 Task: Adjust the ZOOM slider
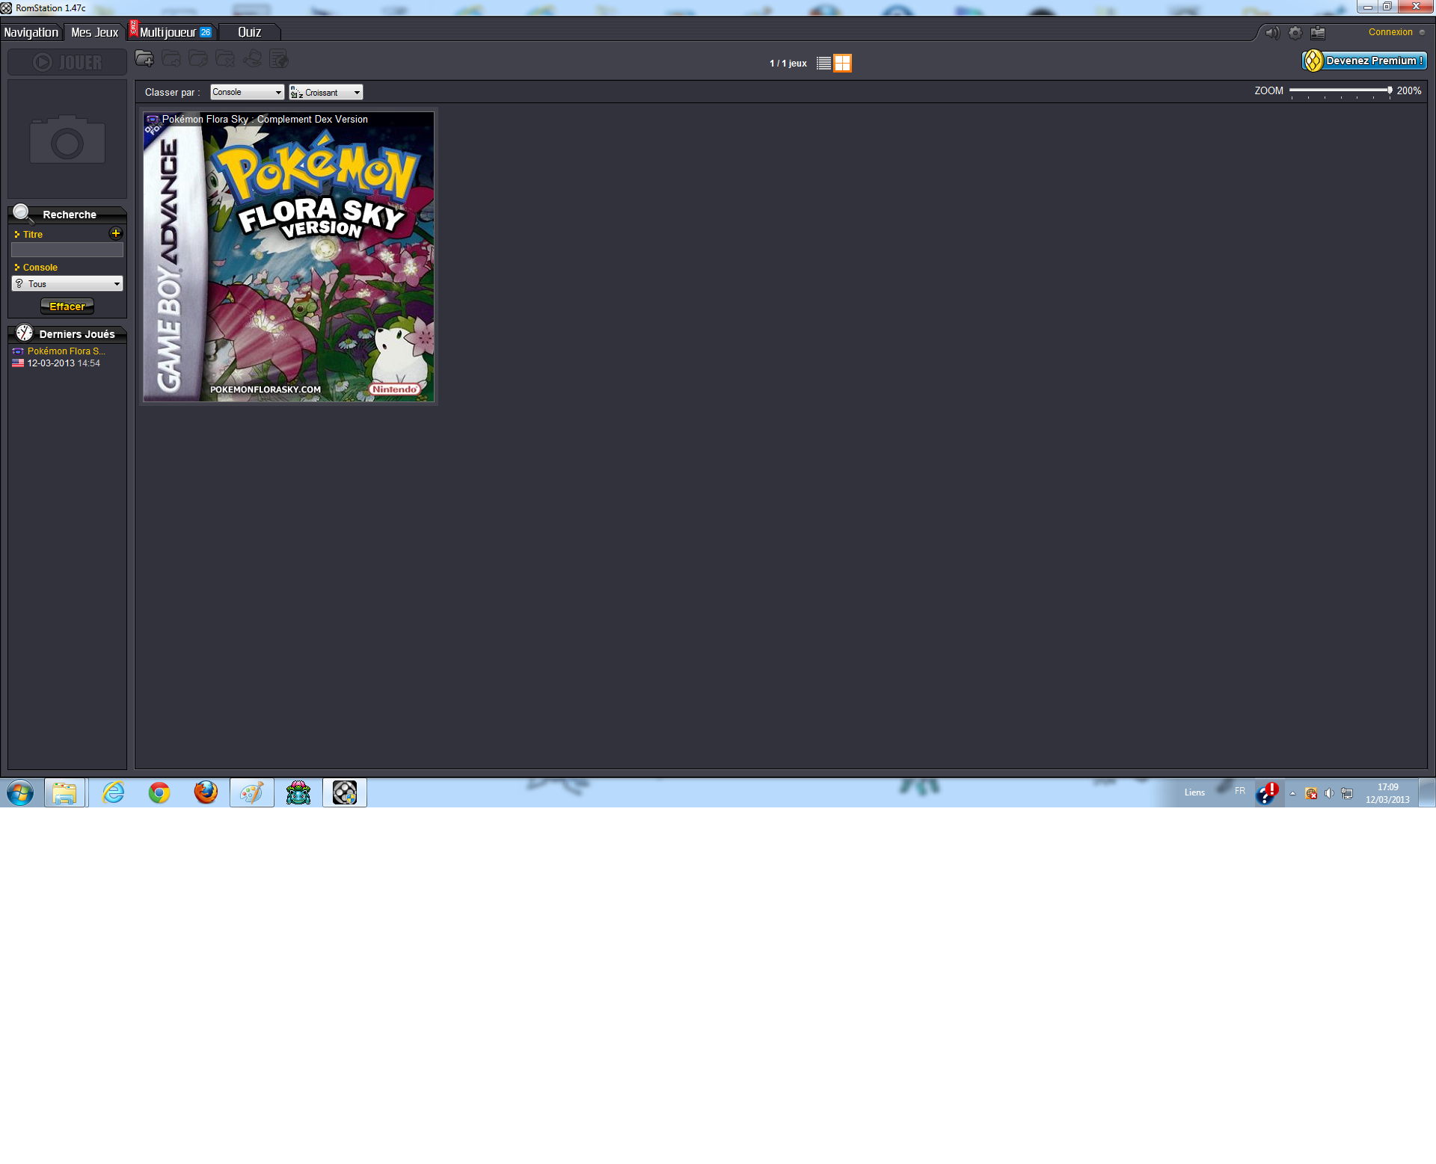[1340, 91]
